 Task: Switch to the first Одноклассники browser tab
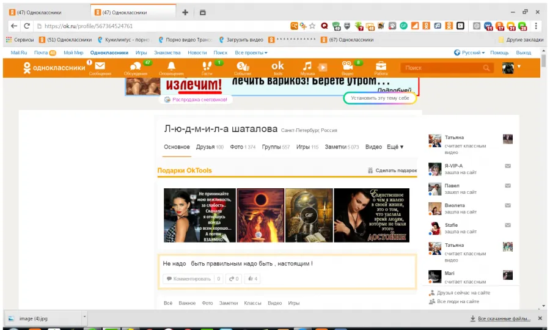tap(47, 12)
